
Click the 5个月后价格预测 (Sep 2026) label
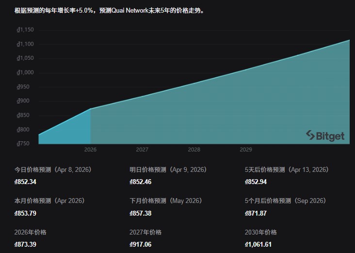[286, 201]
